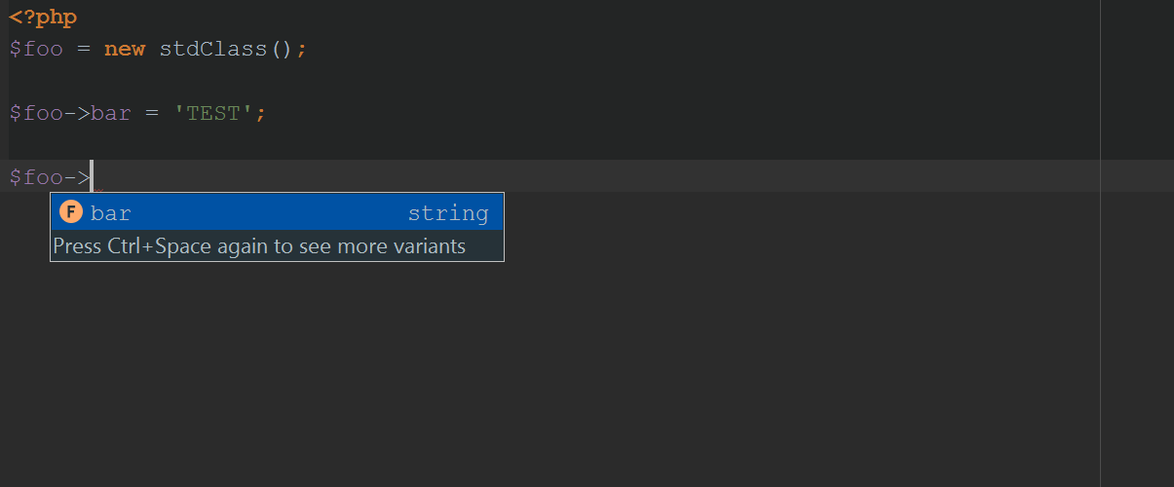Place cursor in the <?php opening tag

coord(43,18)
